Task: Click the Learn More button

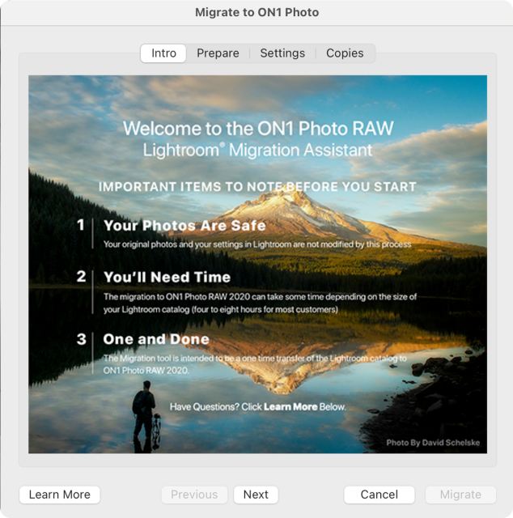Action: (x=59, y=495)
